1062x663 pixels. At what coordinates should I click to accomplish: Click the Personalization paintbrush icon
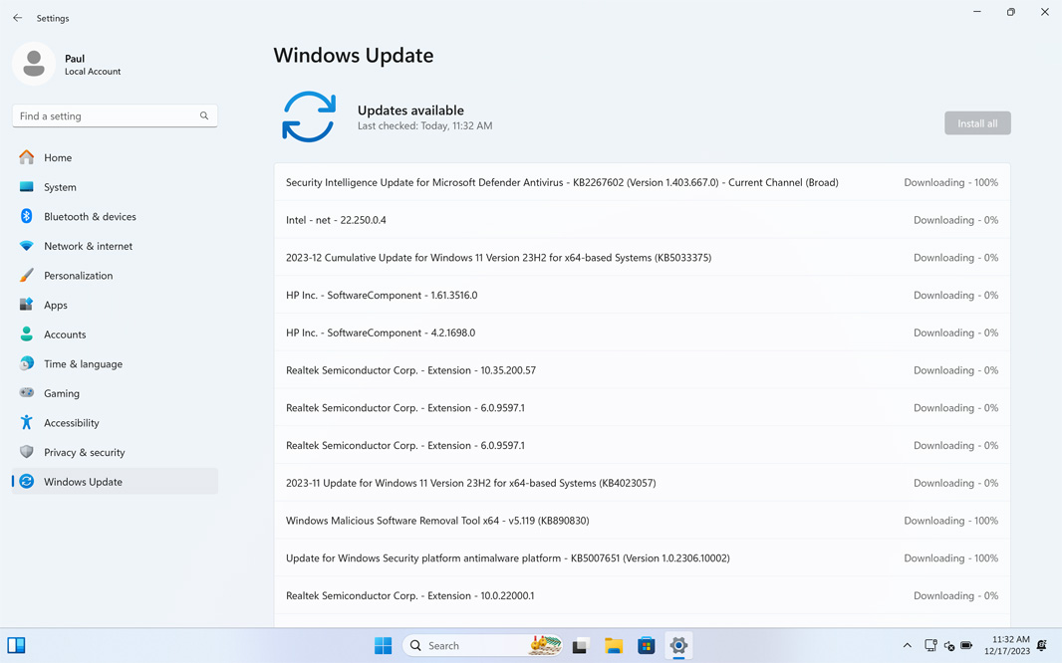[x=27, y=276]
